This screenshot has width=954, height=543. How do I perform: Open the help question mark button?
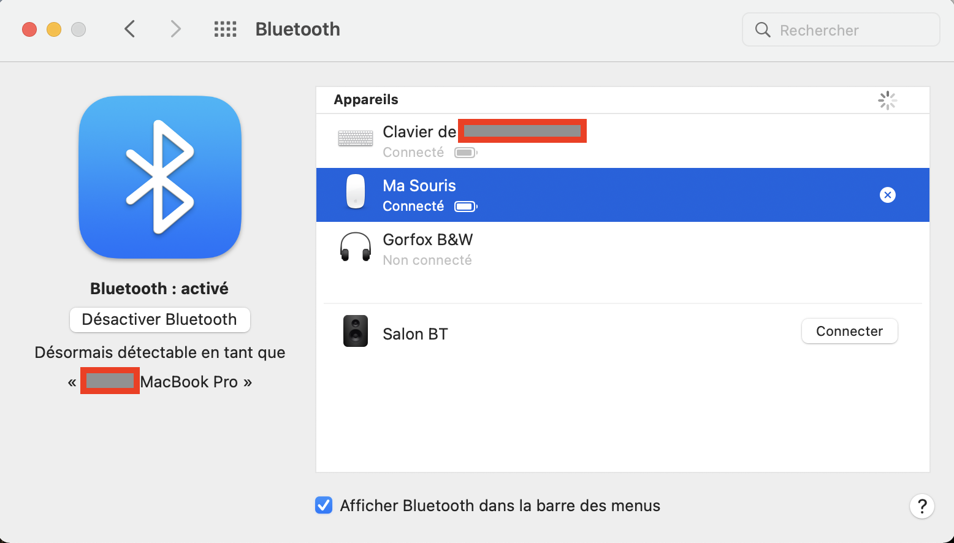point(922,506)
